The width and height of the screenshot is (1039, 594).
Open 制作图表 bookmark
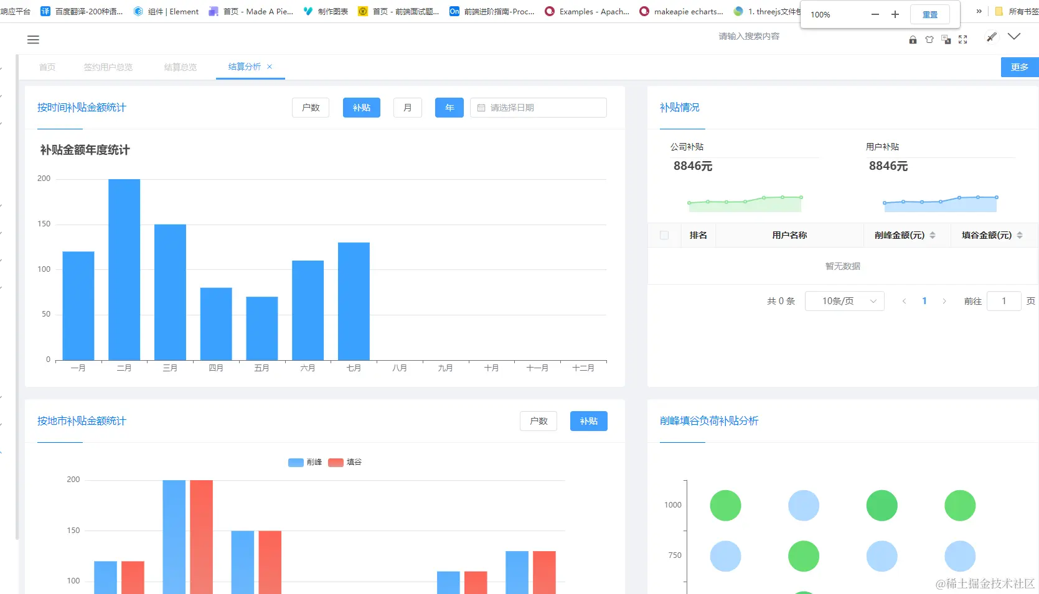[326, 11]
